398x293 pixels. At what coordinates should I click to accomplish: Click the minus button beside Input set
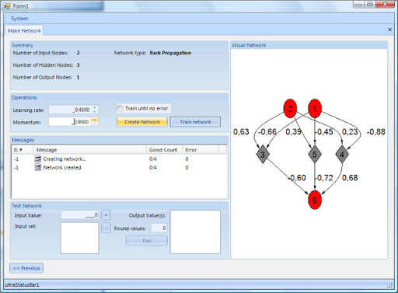pyautogui.click(x=106, y=228)
